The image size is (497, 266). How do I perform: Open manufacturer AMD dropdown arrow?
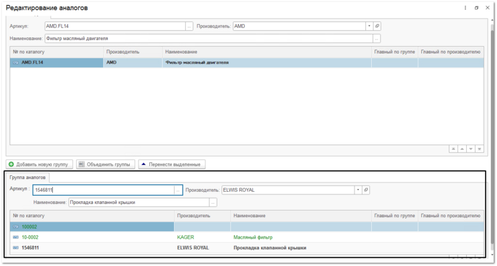pos(369,26)
